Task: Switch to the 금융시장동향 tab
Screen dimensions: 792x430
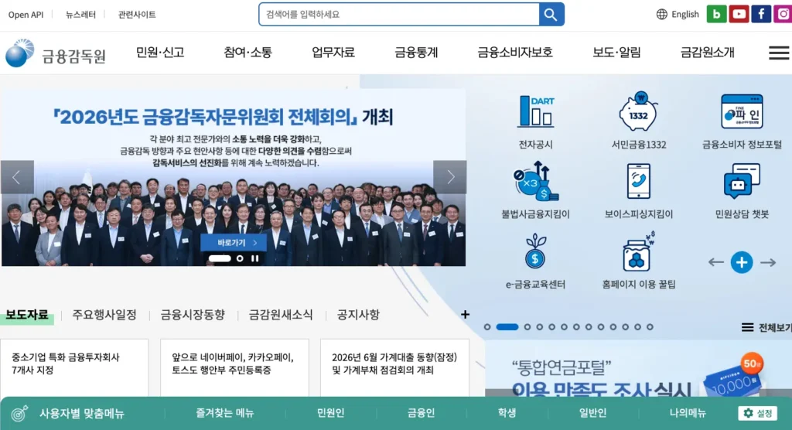Action: (x=193, y=315)
